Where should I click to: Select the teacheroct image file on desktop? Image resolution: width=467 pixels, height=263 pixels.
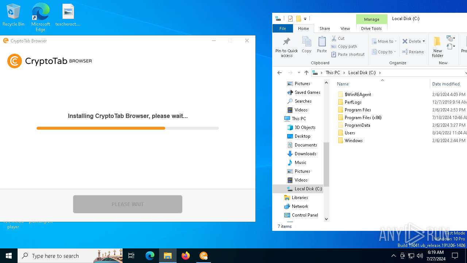(x=68, y=15)
